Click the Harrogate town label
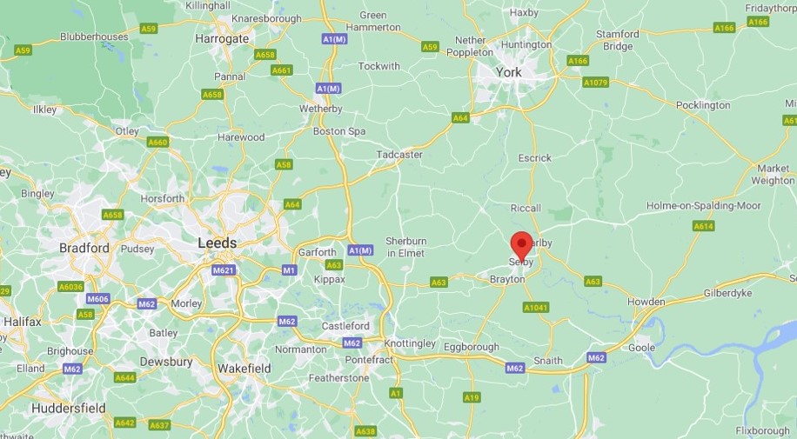 (222, 38)
